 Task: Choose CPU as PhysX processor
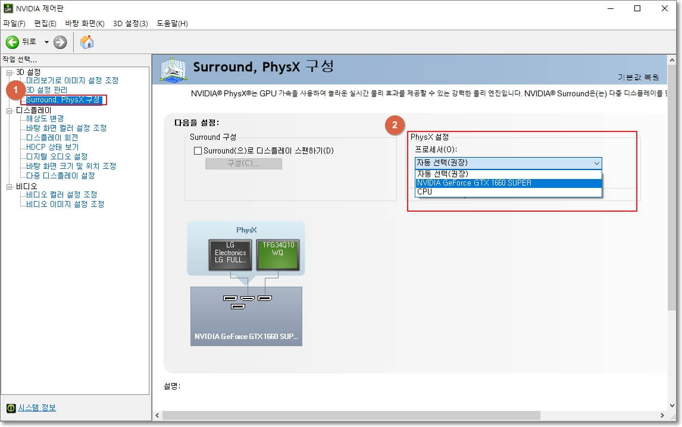[x=508, y=191]
